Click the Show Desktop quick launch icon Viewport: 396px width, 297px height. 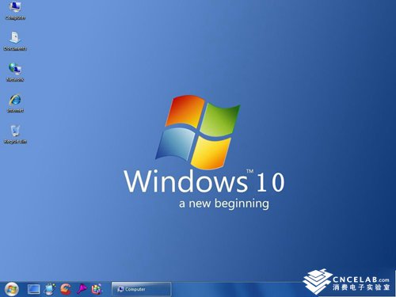[34, 289]
